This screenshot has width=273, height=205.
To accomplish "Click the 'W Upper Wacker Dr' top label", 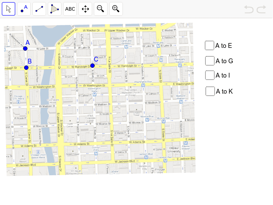I will 117,30.
